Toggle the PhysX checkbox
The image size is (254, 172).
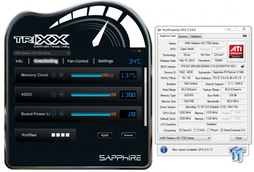coord(209,130)
